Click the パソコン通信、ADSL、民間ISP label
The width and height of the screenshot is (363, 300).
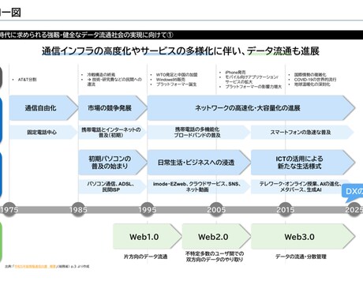(112, 186)
